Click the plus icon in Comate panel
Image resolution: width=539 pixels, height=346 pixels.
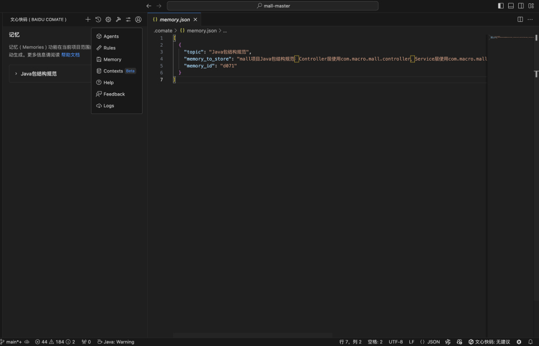pos(88,20)
